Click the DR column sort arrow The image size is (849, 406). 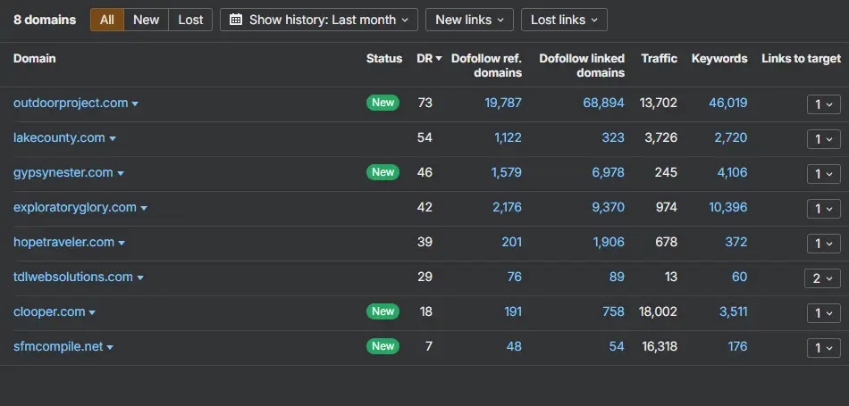point(439,58)
